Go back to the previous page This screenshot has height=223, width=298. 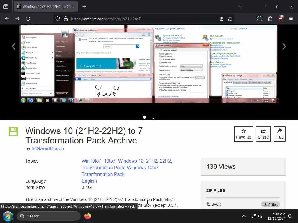7,19
